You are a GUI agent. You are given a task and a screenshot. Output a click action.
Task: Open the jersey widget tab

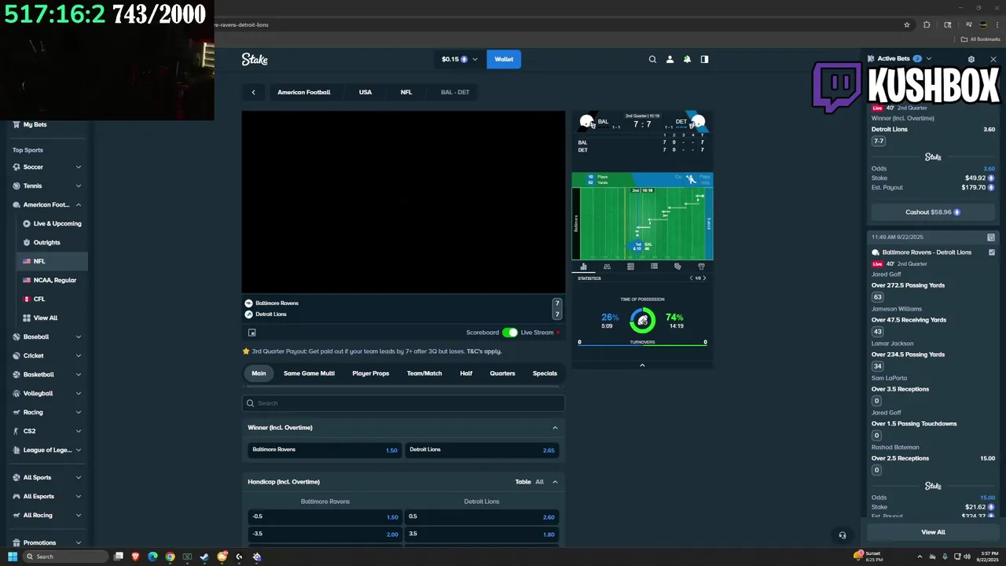click(x=701, y=266)
